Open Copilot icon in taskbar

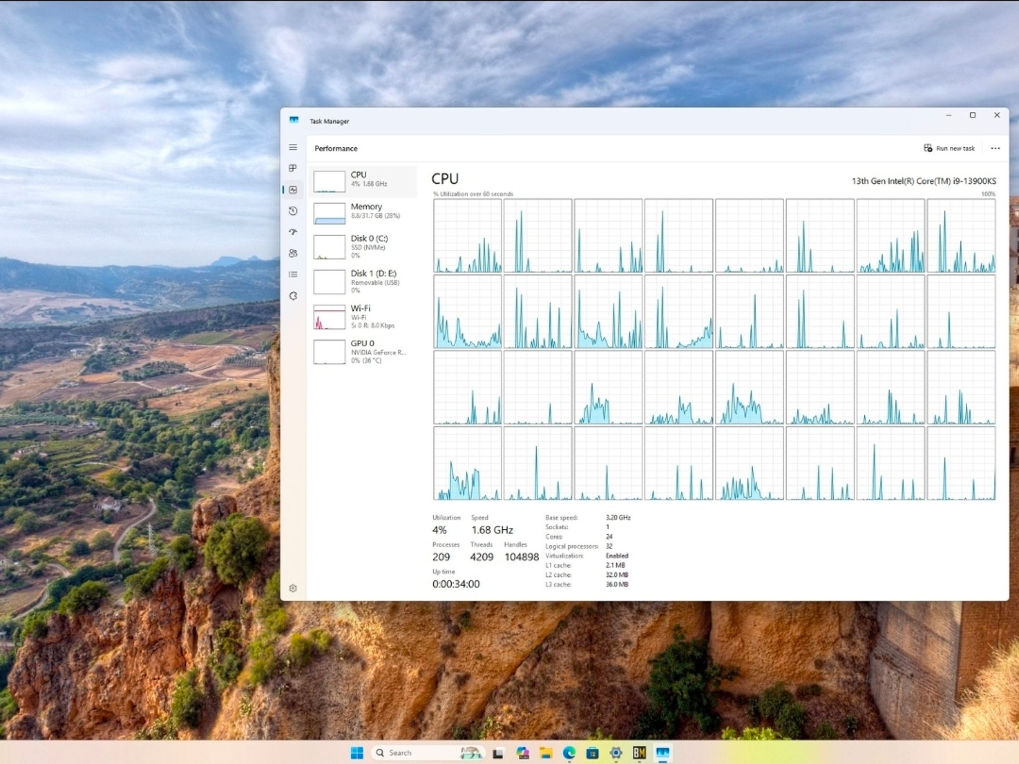click(522, 753)
